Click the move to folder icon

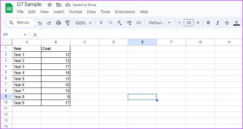click(x=59, y=5)
